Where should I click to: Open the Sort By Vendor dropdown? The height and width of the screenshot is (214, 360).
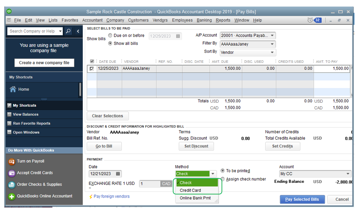(272, 52)
